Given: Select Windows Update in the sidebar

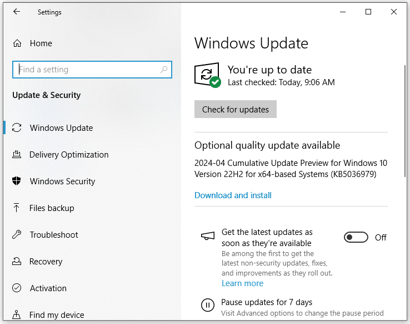Looking at the screenshot, I should pos(61,128).
